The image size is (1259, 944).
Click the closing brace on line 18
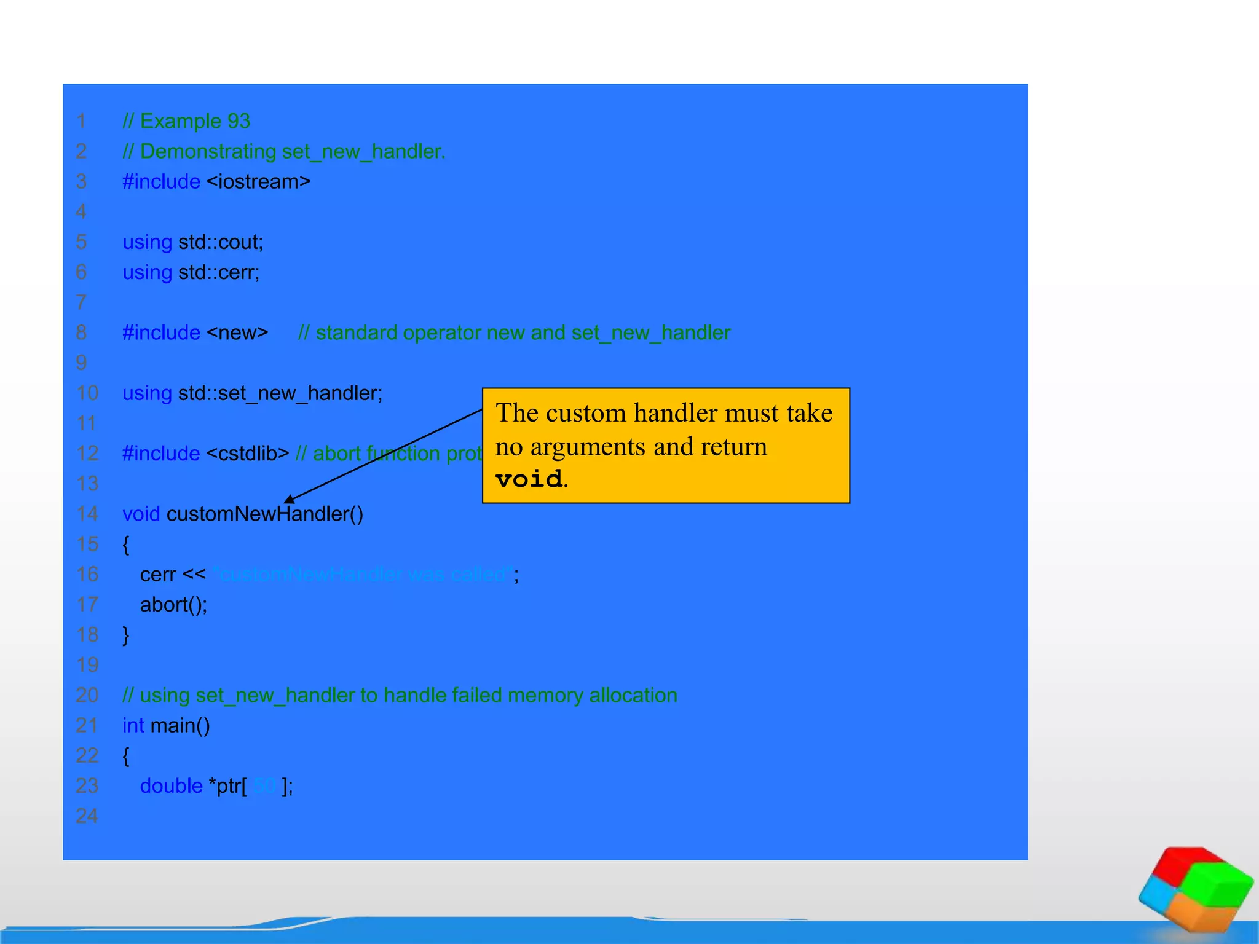[x=126, y=635]
